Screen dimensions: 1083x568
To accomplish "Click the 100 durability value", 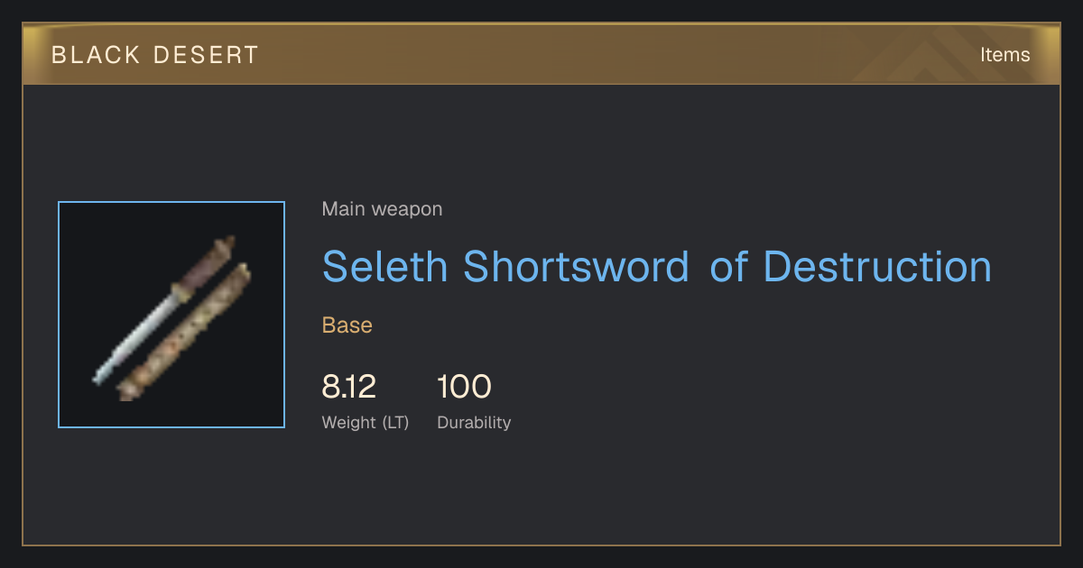I will (x=464, y=387).
